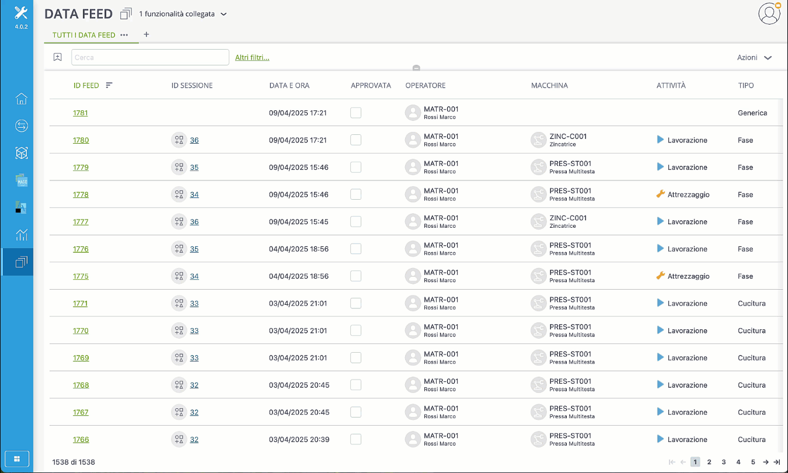Tick the Approvata checkbox for feed 1768

click(355, 385)
